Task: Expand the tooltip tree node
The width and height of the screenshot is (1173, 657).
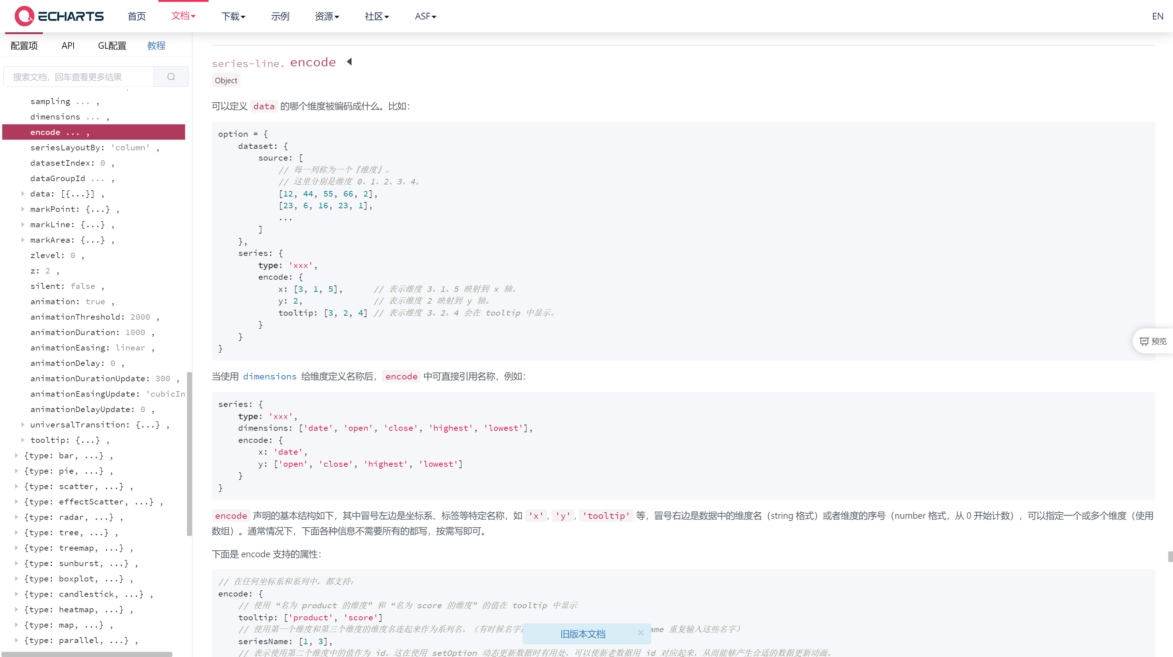Action: pos(23,440)
